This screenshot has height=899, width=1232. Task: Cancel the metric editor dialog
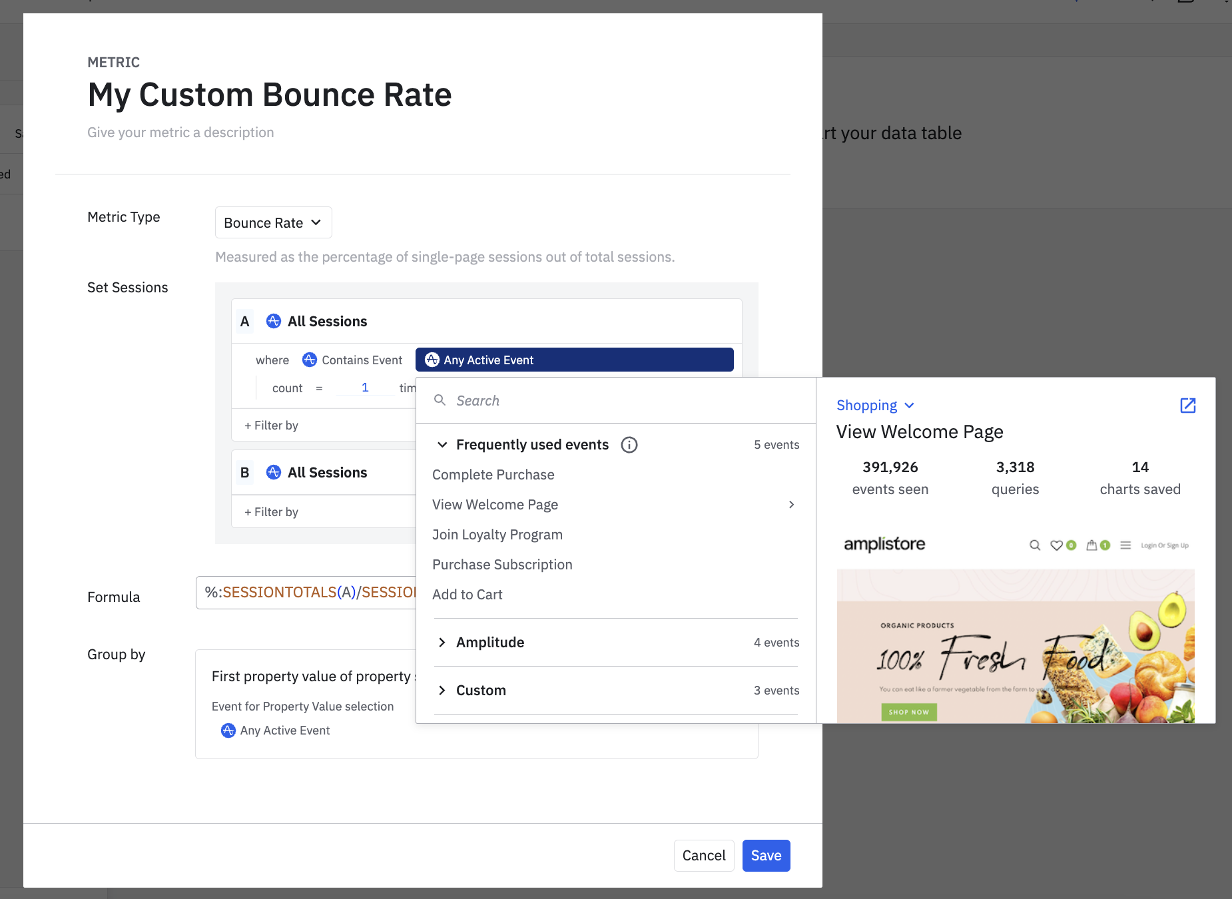(x=703, y=856)
